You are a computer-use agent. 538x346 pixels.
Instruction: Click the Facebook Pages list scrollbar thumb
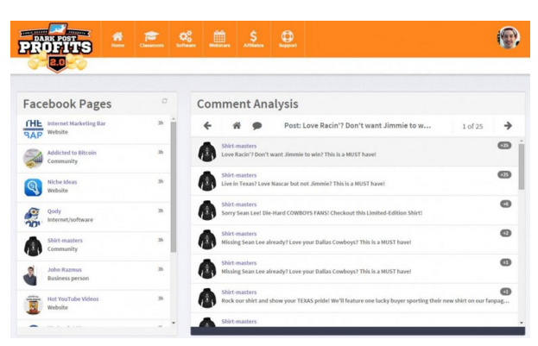tap(174, 187)
